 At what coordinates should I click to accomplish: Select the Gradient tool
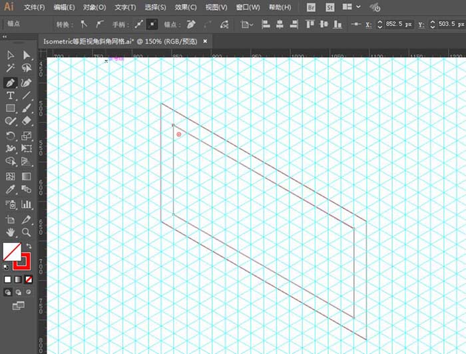26,176
